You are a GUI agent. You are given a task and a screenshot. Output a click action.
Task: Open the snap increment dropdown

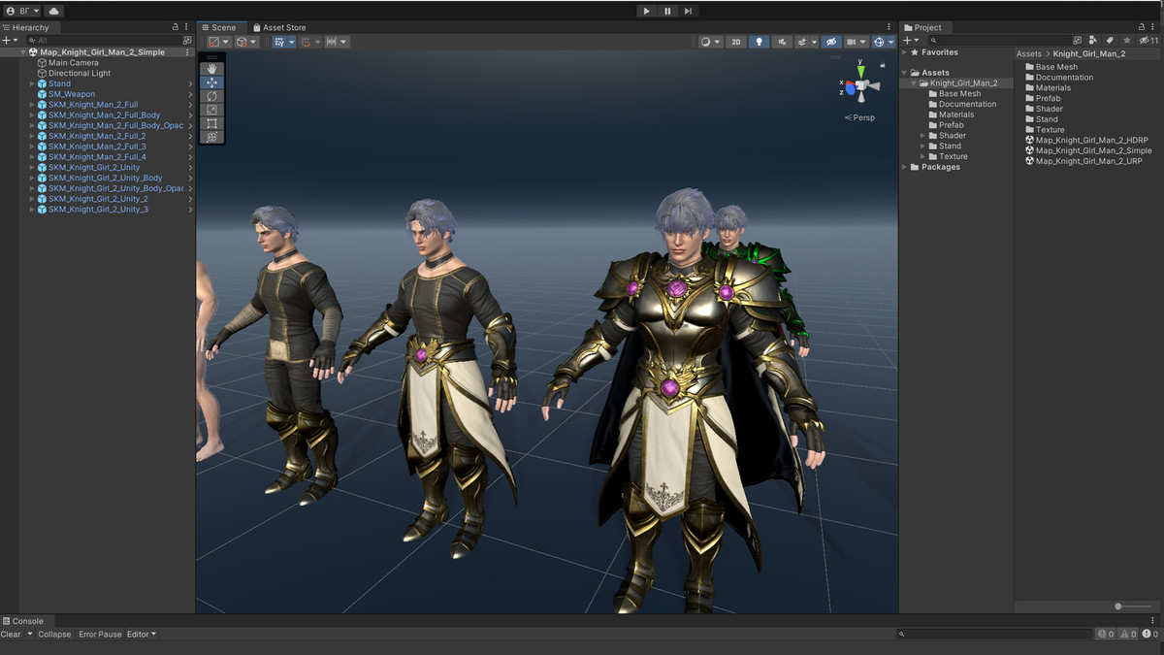point(337,42)
